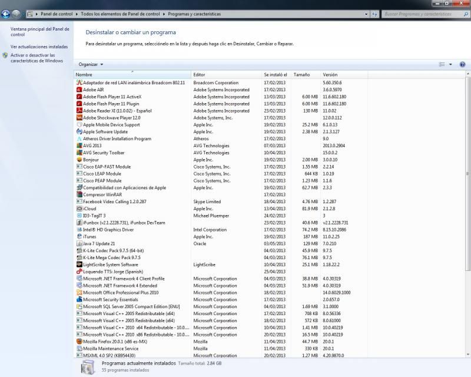Image resolution: width=471 pixels, height=377 pixels.
Task: Click the Back navigation arrow button
Action: click(5, 14)
